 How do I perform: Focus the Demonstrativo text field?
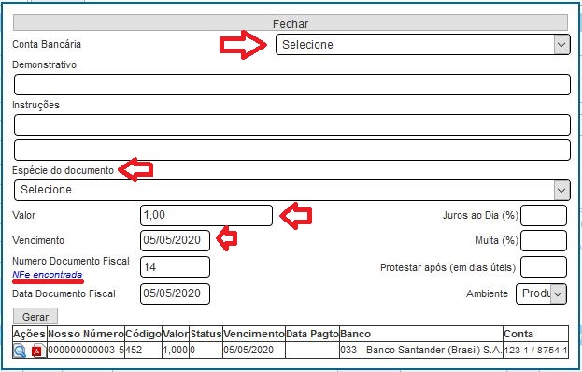pos(292,85)
